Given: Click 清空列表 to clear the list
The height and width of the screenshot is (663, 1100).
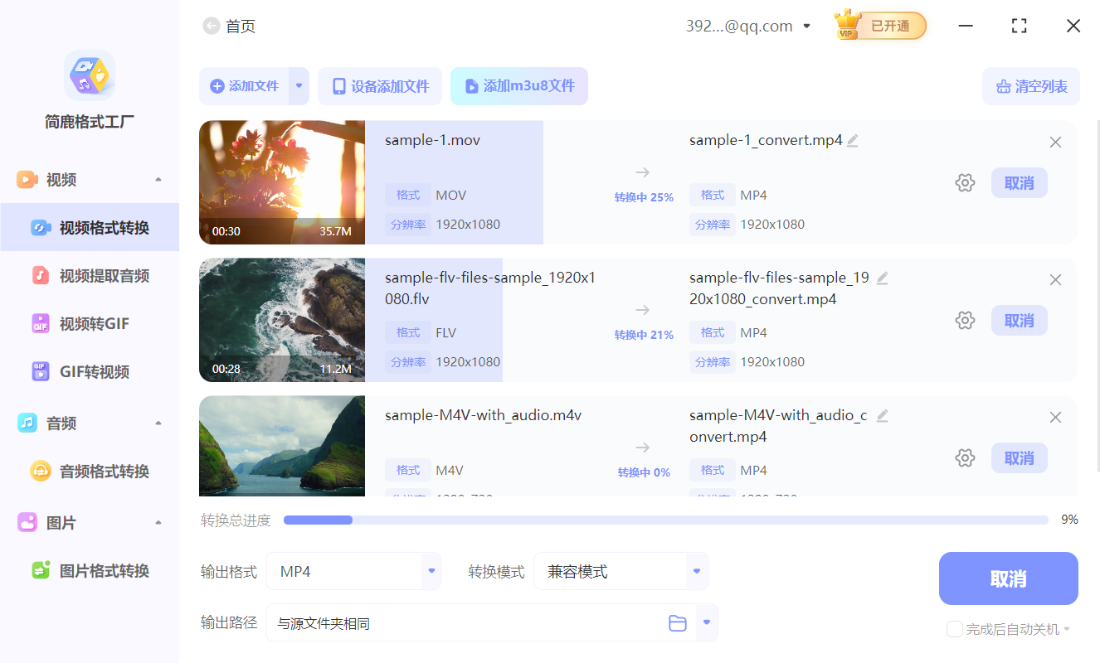Looking at the screenshot, I should point(1031,86).
